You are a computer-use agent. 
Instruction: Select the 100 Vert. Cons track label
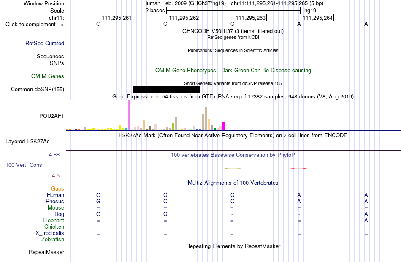[24, 165]
